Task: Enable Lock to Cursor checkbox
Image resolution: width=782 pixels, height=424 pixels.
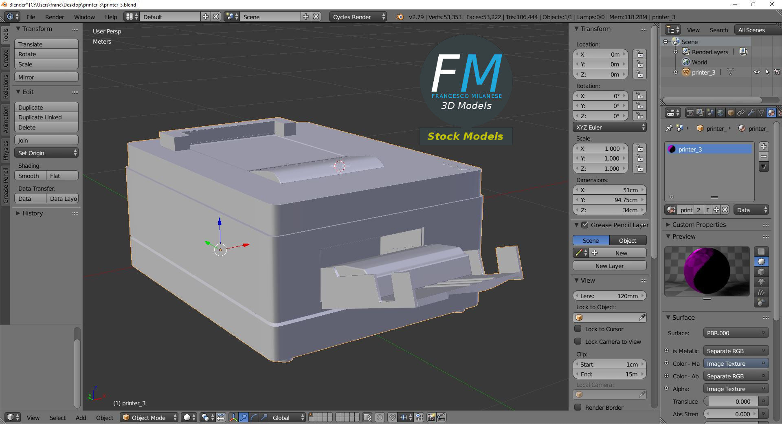Action: (x=578, y=329)
